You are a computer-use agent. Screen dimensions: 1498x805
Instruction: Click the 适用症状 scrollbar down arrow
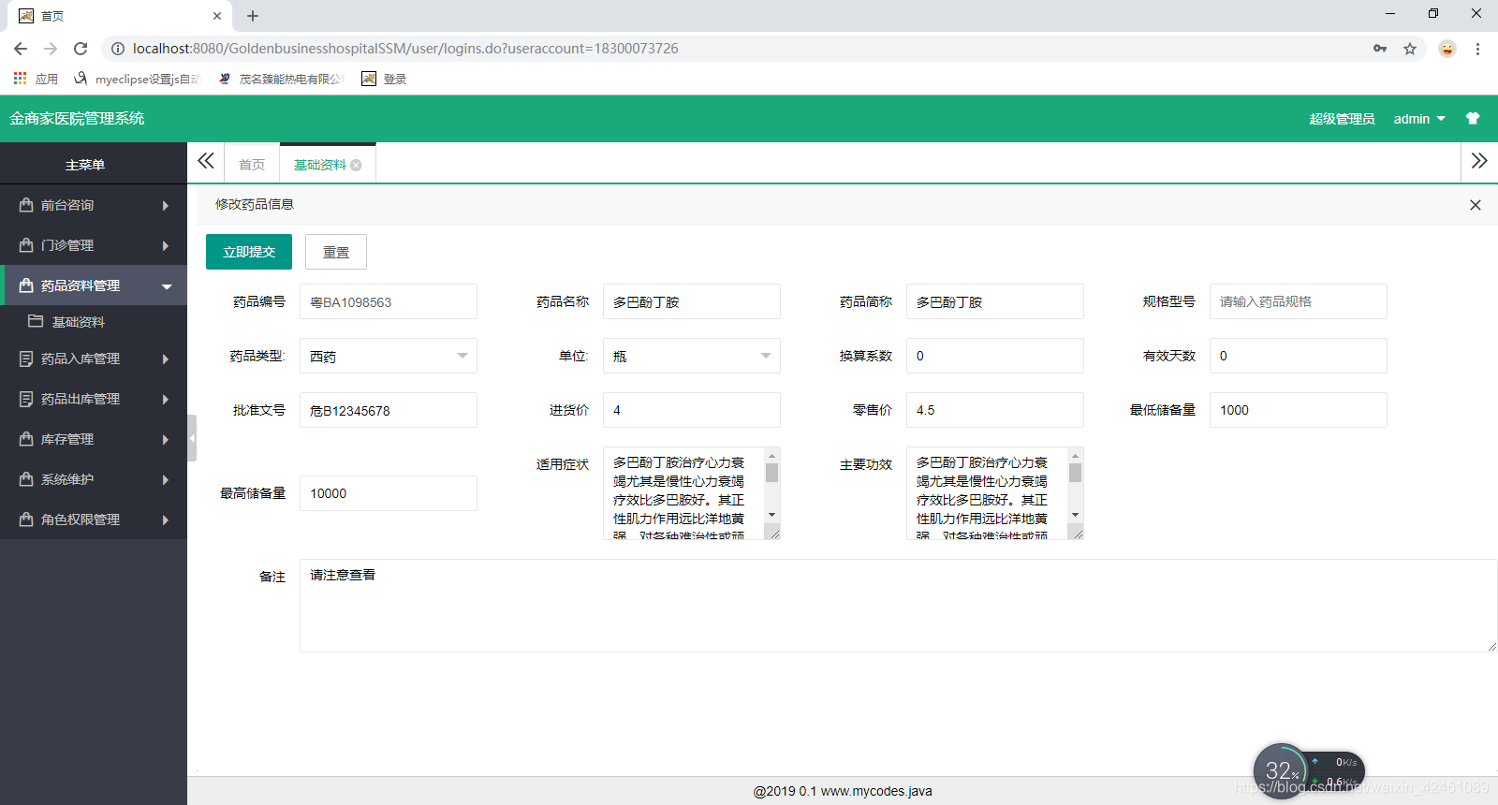click(772, 515)
